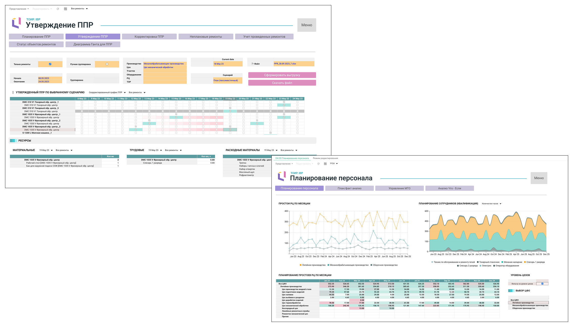Click three-dot options icon near УТВЕРЖДЕННЫЙ ППР heading

tap(13, 92)
